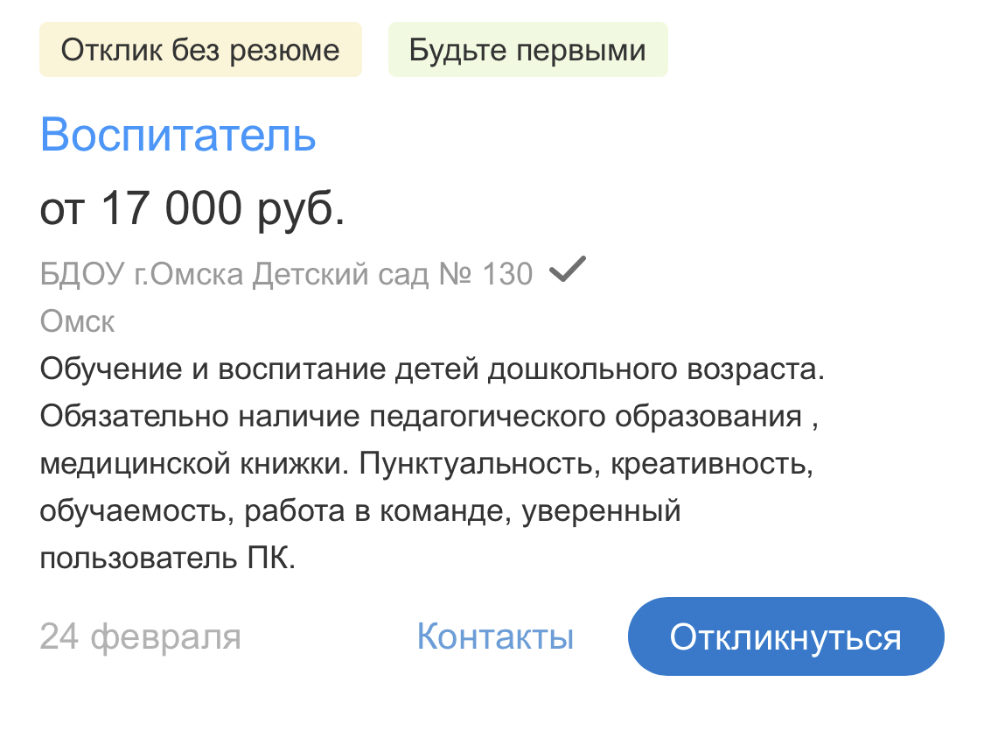This screenshot has width=984, height=731.
Task: Click the Откликнуться button
Action: (x=785, y=636)
